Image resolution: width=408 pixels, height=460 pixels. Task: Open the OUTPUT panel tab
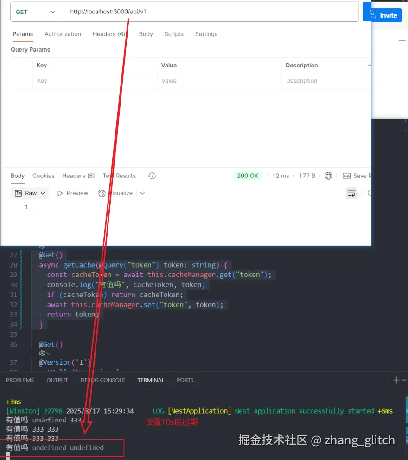(x=57, y=380)
